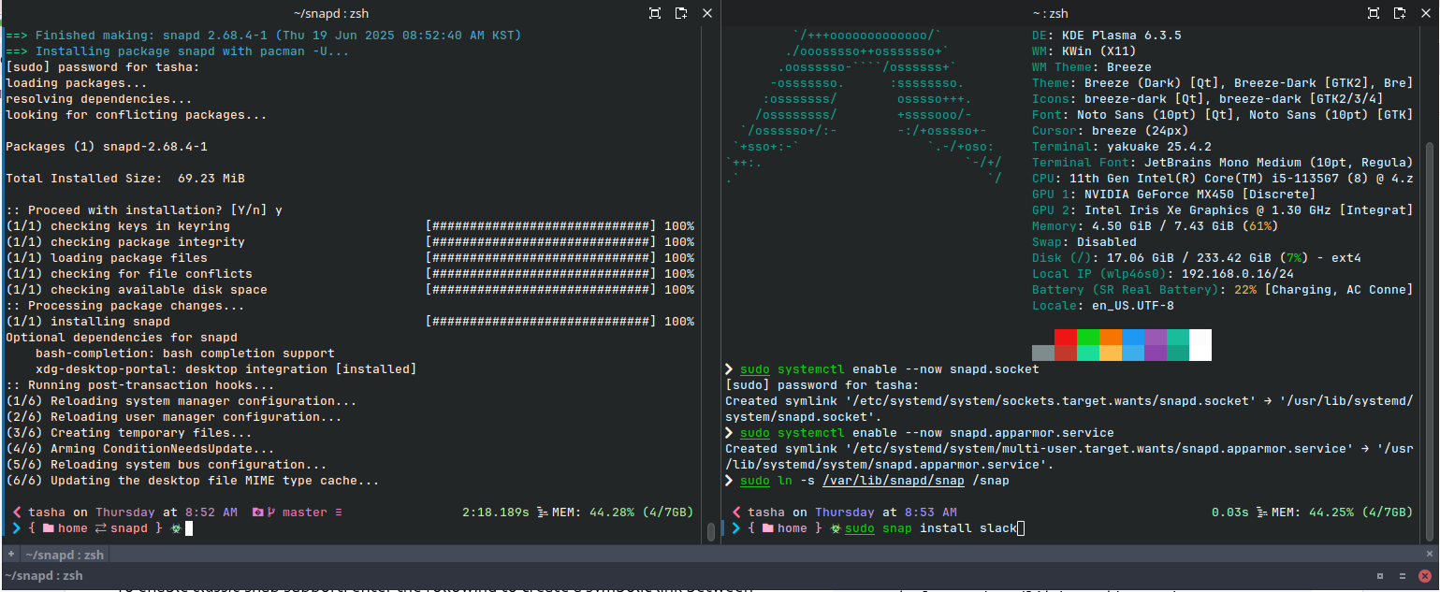Click the gray block in color palette
This screenshot has height=592, width=1440.
coord(1042,353)
